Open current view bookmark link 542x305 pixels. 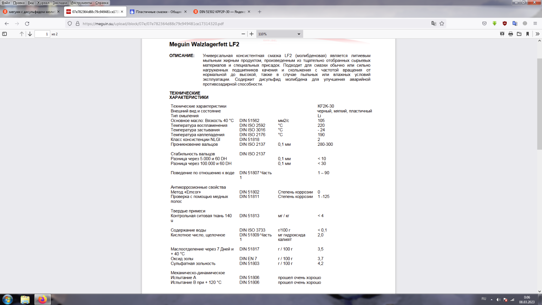(x=527, y=34)
